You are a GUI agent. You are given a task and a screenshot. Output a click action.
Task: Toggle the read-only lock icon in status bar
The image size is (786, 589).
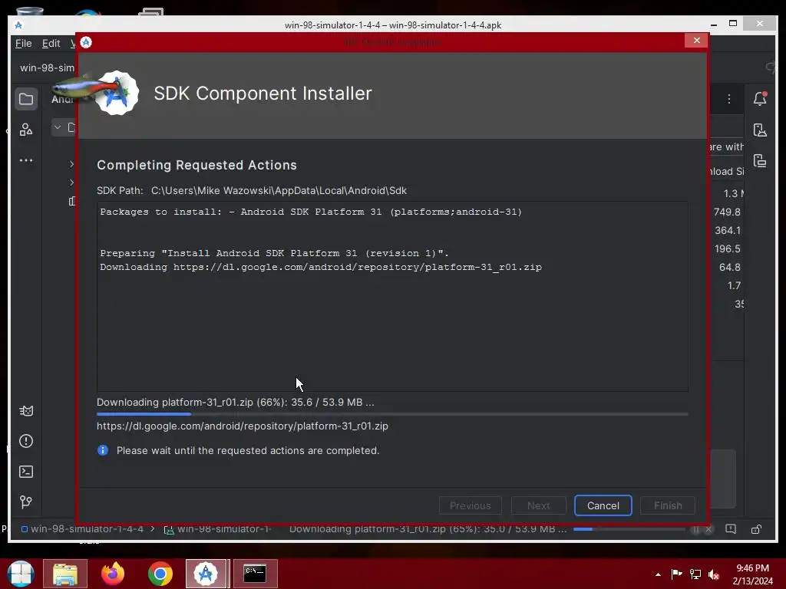pos(756,529)
